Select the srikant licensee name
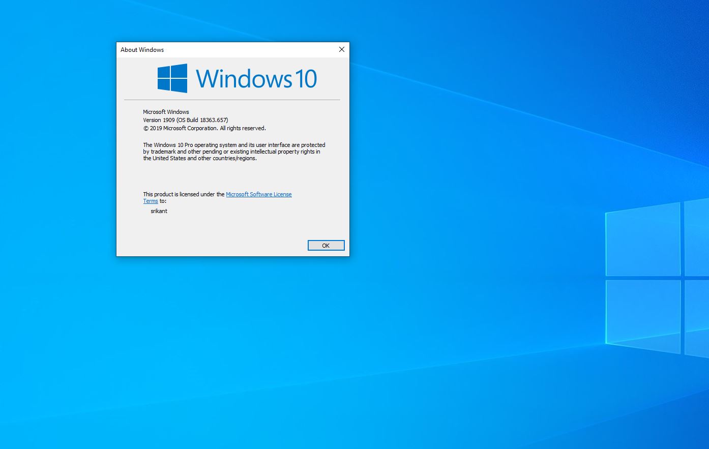This screenshot has height=449, width=709. [x=159, y=211]
